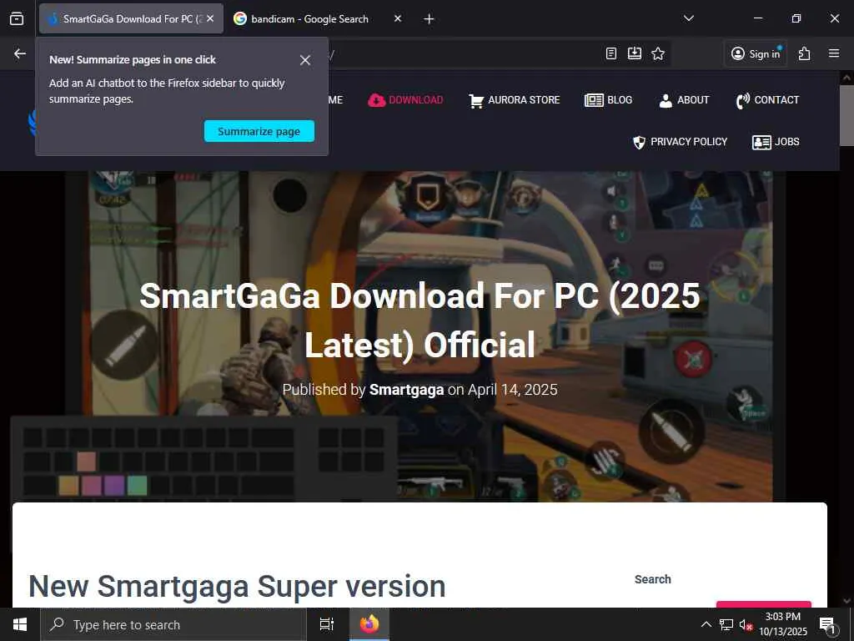854x641 pixels.
Task: Click the pink cloud download icon
Action: [376, 100]
